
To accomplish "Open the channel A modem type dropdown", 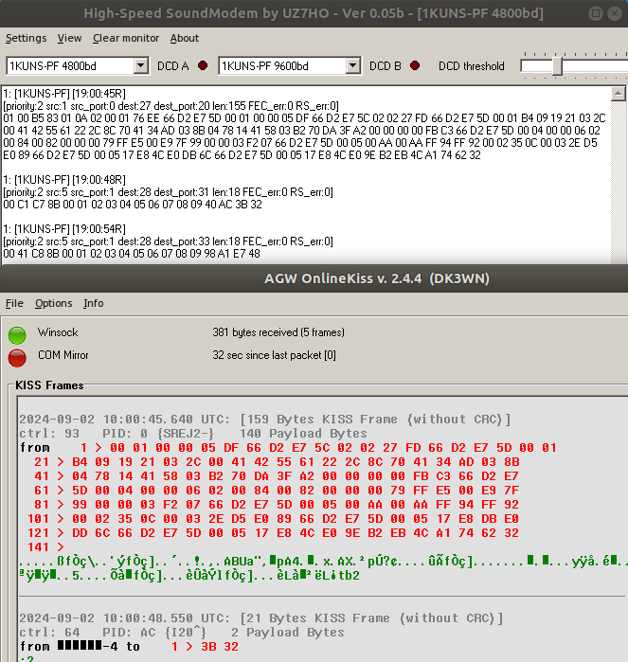I will pyautogui.click(x=141, y=66).
